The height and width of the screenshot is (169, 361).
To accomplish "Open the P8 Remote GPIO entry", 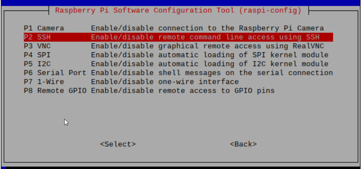I will (55, 90).
